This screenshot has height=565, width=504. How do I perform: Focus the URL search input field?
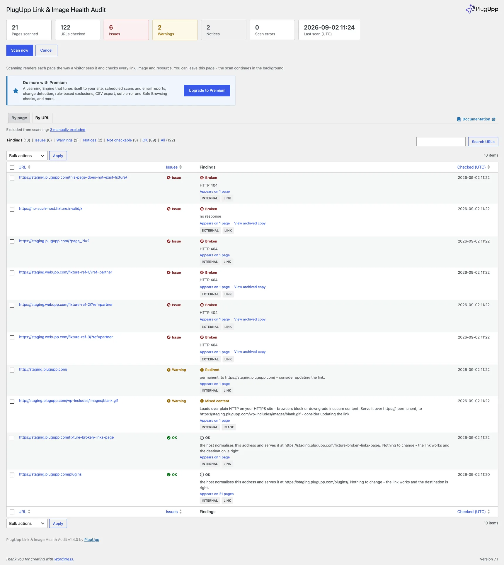[x=441, y=142]
